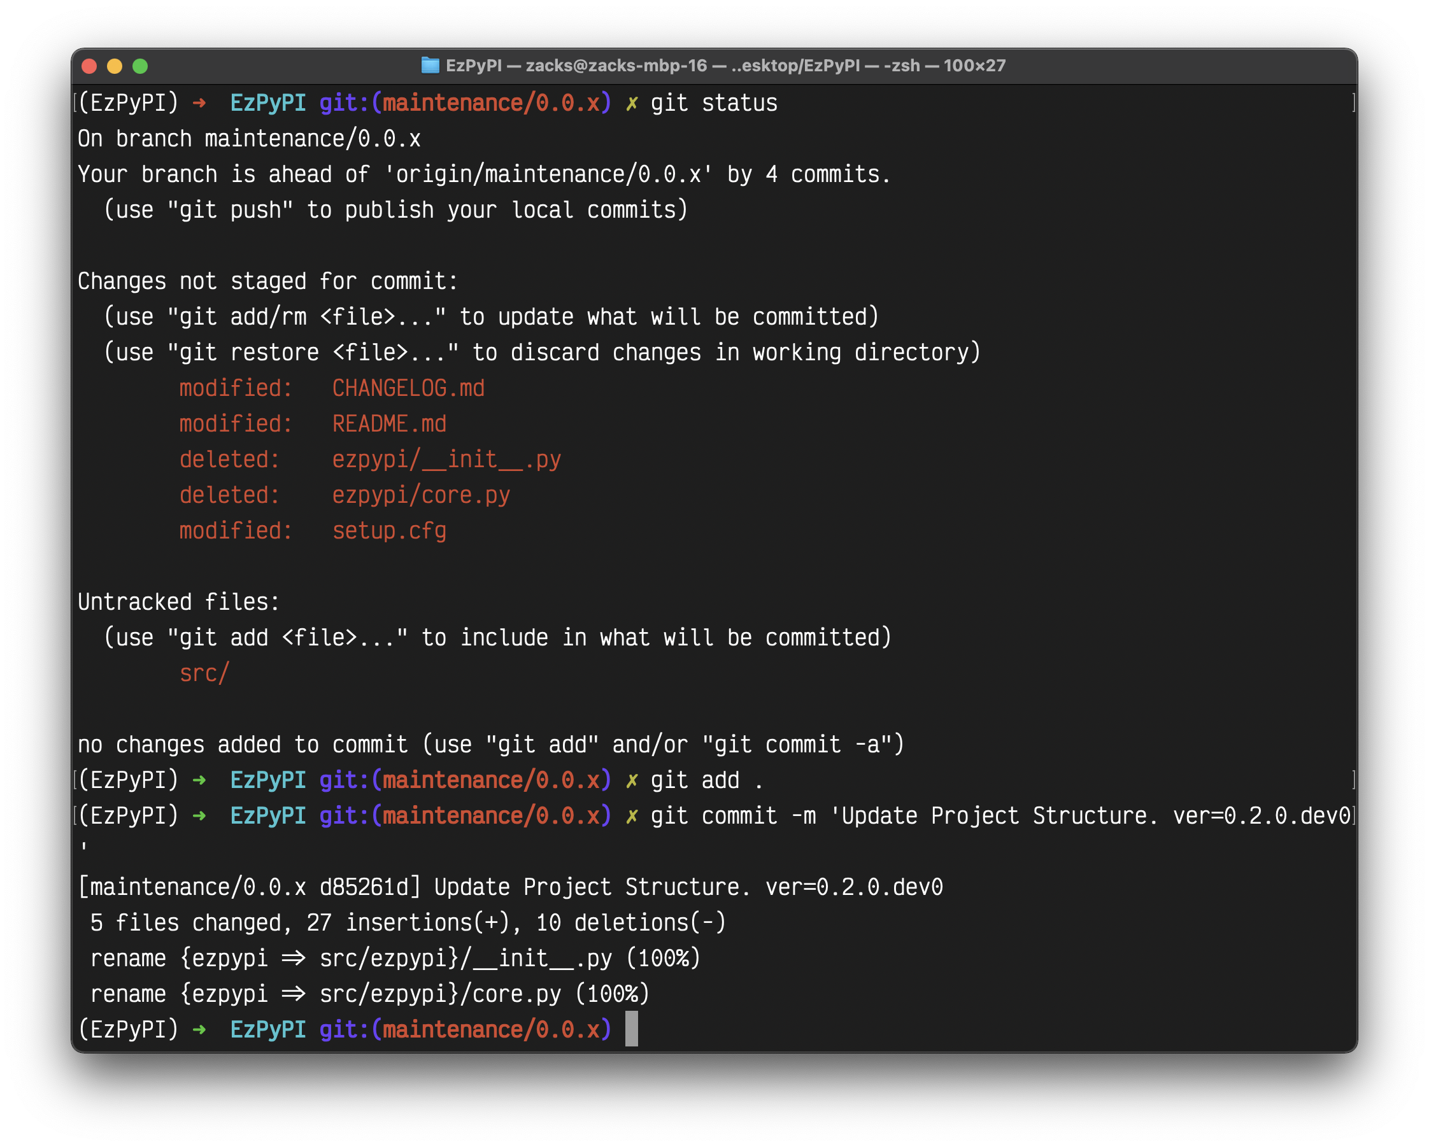Screen dimensions: 1429x1147
Task: Click green arrow before git commit prompt
Action: [199, 817]
